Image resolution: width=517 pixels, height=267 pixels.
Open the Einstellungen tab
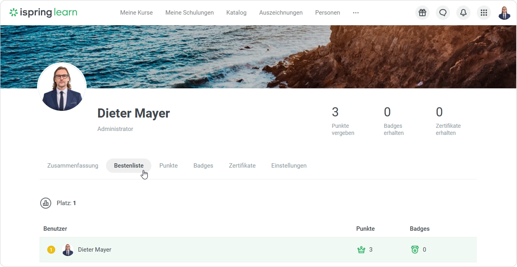(289, 166)
